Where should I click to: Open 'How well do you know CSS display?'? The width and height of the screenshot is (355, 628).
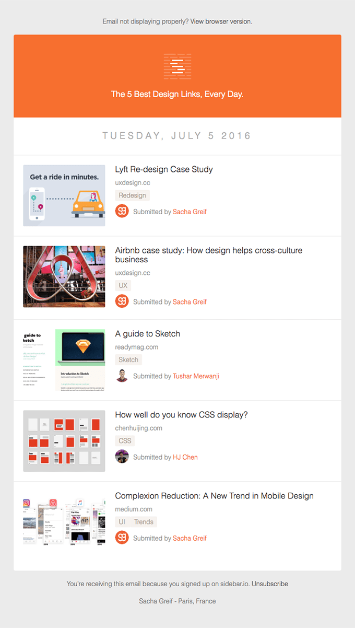pos(182,414)
